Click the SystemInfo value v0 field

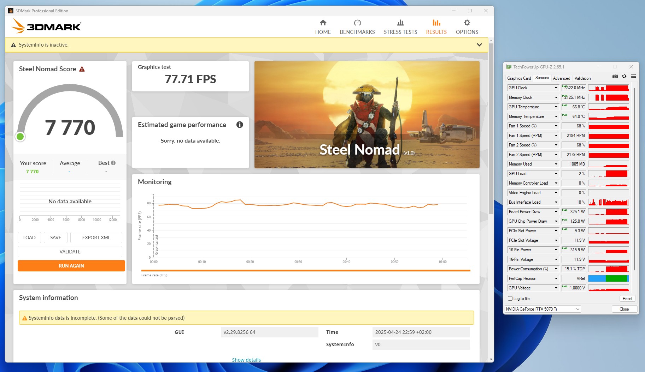click(x=421, y=344)
